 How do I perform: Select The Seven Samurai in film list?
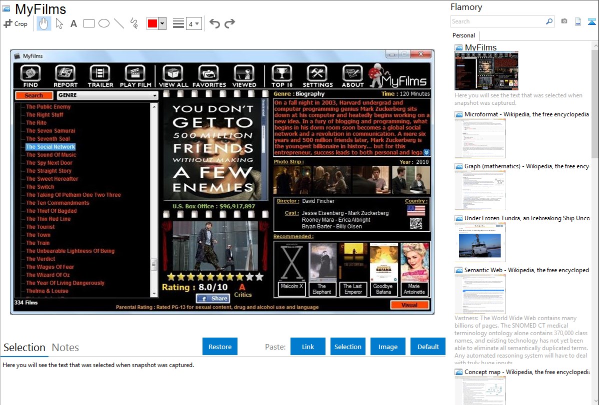[x=50, y=130]
